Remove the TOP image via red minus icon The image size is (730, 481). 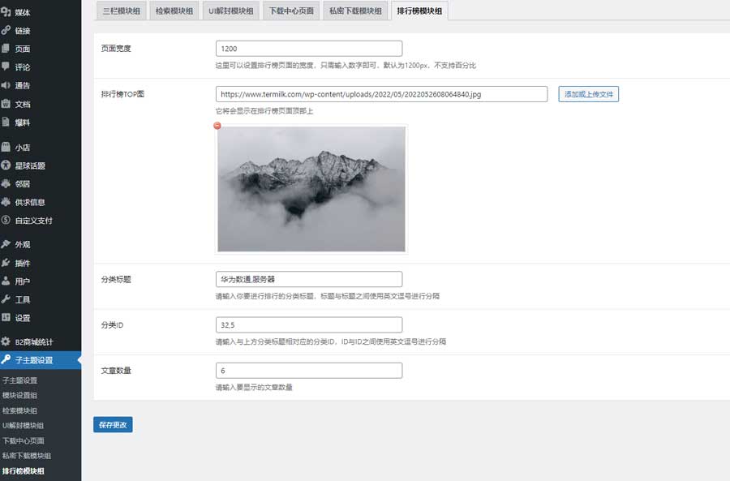tap(216, 126)
